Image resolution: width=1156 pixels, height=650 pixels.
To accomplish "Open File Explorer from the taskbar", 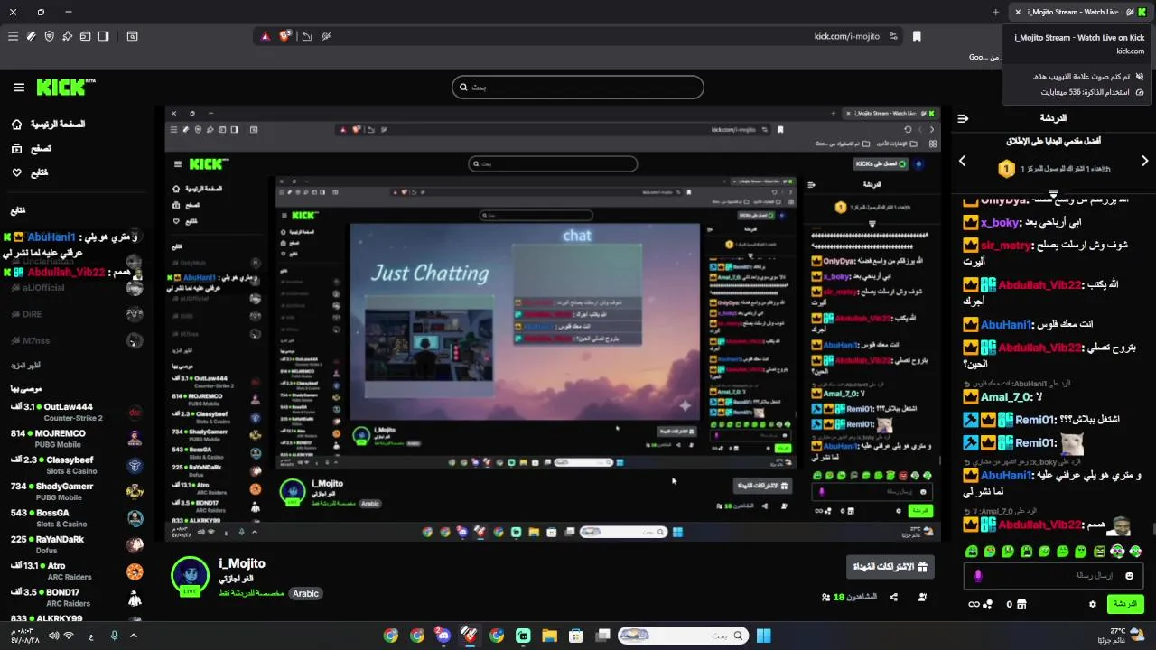I will click(549, 636).
